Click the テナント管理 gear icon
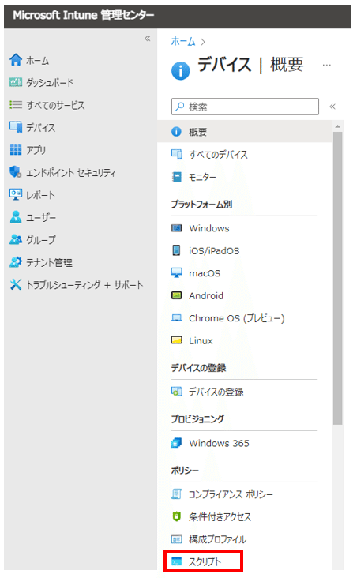The height and width of the screenshot is (578, 353). (x=16, y=261)
